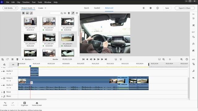Zoom out the timeline

click(x=164, y=59)
